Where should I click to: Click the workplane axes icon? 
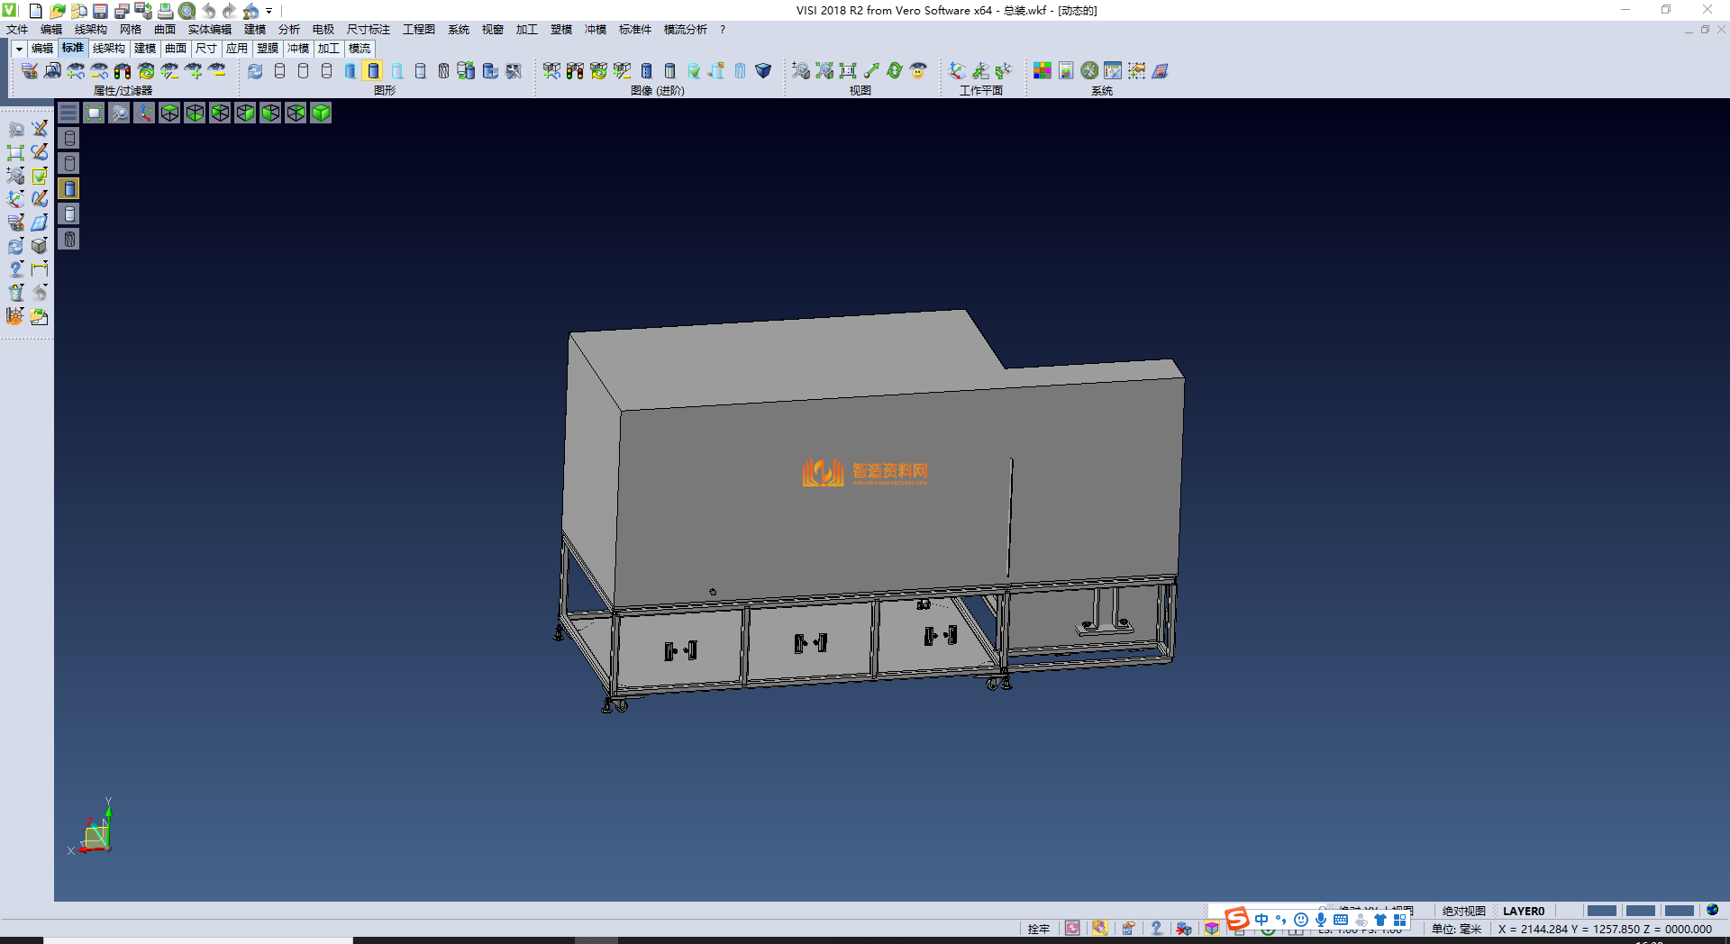click(957, 70)
